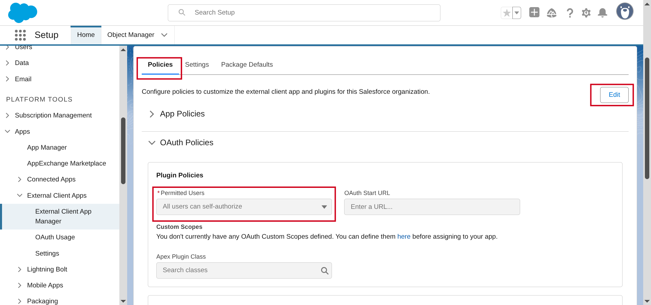651x305 pixels.
Task: Expand the Email tree item chevron
Action: click(7, 79)
